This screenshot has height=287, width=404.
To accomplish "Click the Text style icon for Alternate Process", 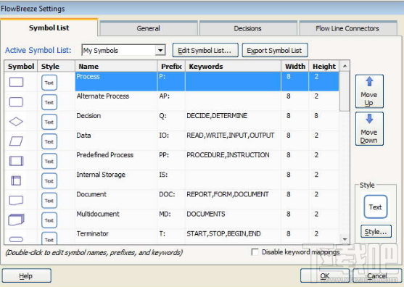I will coord(49,102).
